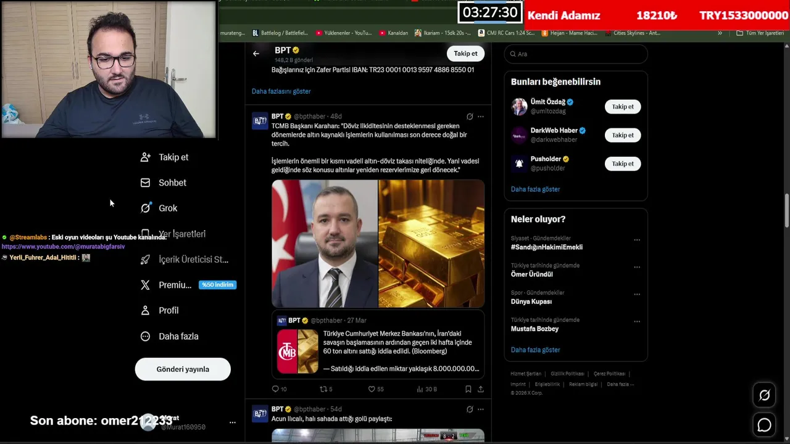Click browser vertical scrollbar thumb

(x=787, y=211)
